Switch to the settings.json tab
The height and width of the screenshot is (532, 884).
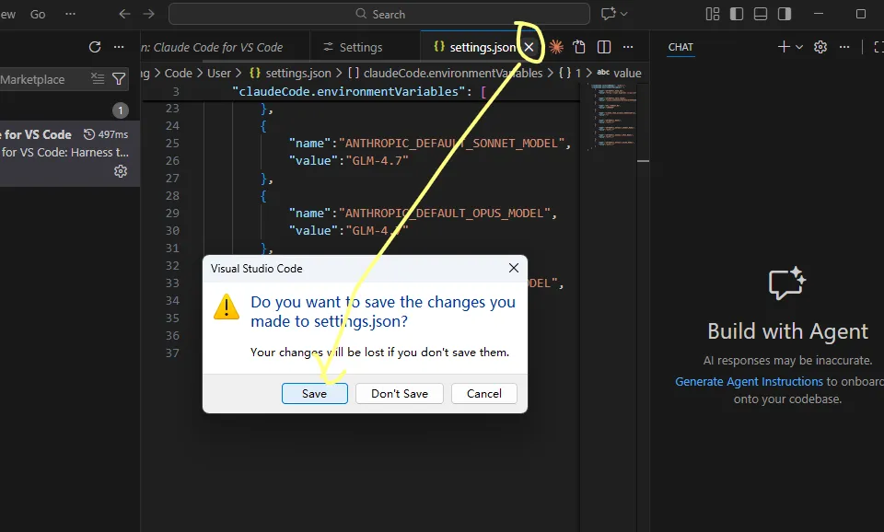point(475,47)
